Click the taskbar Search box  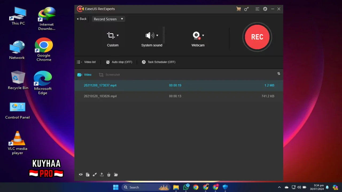[146, 187]
